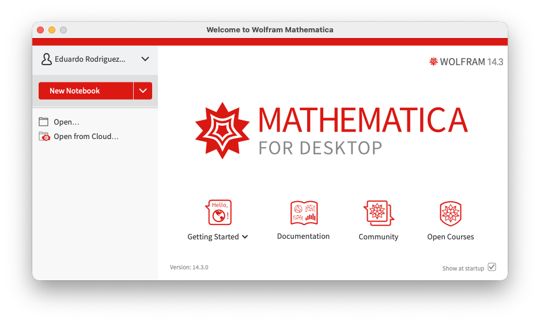Click the Open… text link
The height and width of the screenshot is (323, 540).
(66, 122)
